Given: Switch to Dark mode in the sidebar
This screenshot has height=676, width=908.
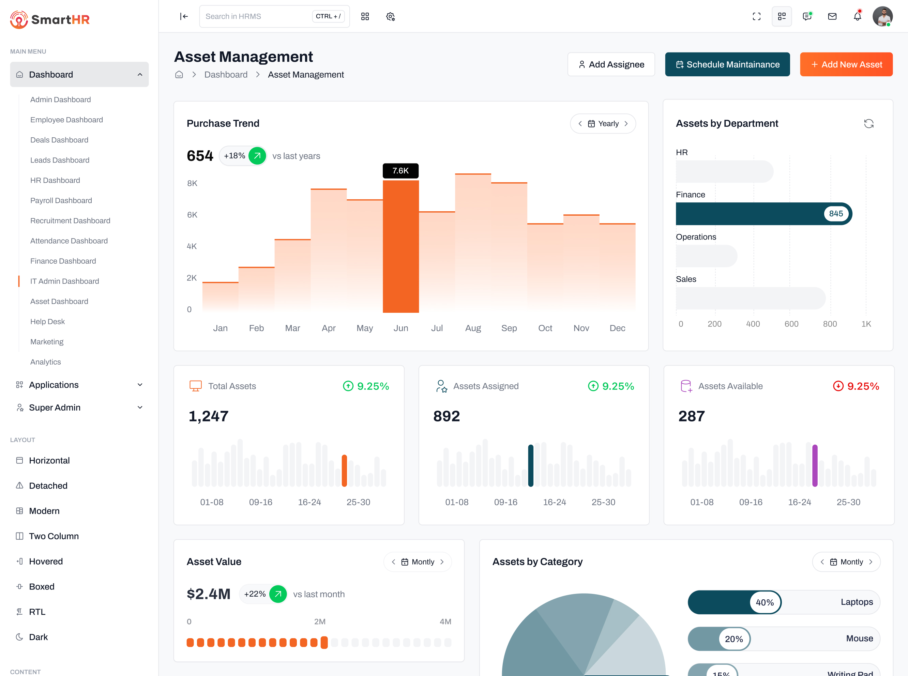Looking at the screenshot, I should 39,637.
